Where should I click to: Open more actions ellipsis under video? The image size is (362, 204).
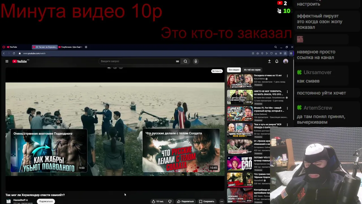point(222,201)
